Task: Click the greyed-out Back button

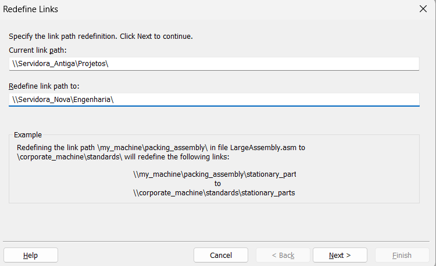Action: point(283,255)
